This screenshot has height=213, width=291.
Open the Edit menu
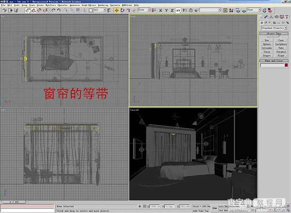pos(10,5)
